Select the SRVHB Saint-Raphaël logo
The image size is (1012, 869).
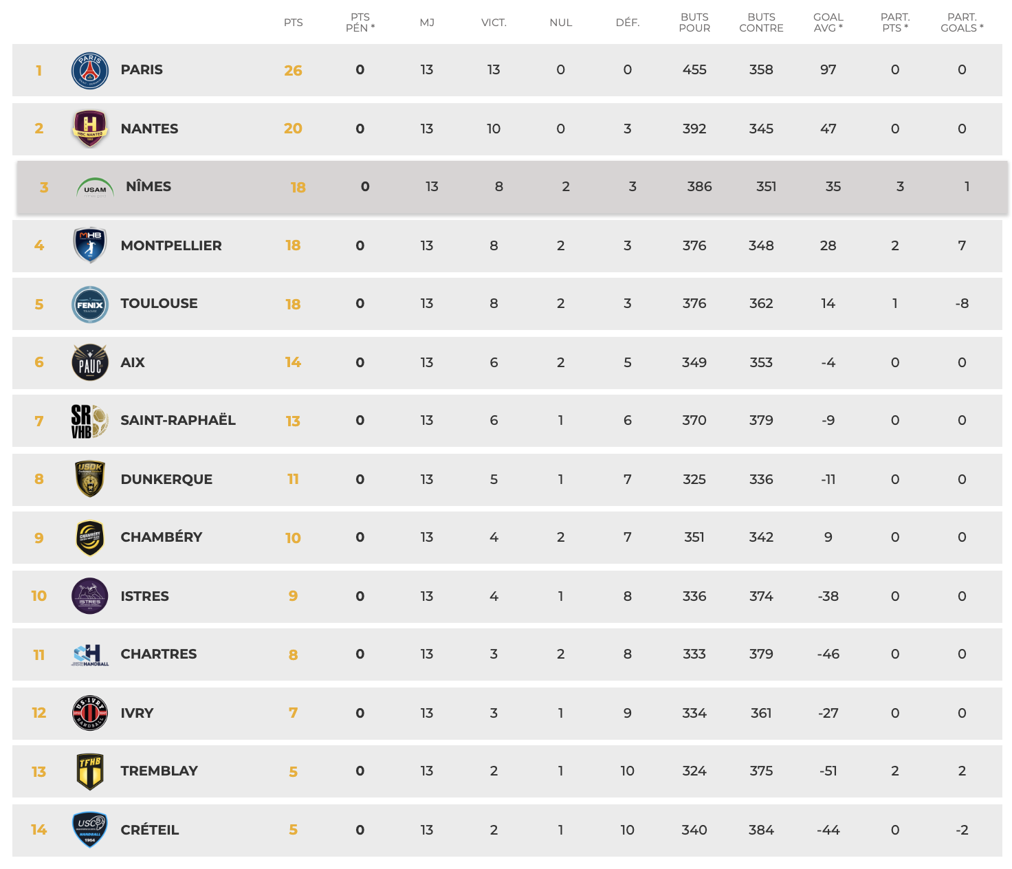pyautogui.click(x=90, y=421)
